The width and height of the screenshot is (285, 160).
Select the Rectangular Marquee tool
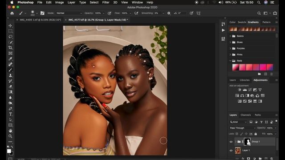tap(10, 31)
